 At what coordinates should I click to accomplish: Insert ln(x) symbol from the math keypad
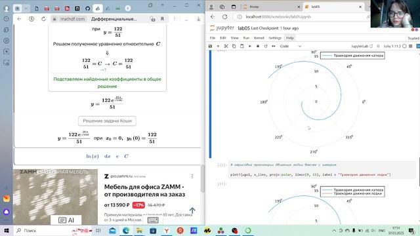point(93,156)
